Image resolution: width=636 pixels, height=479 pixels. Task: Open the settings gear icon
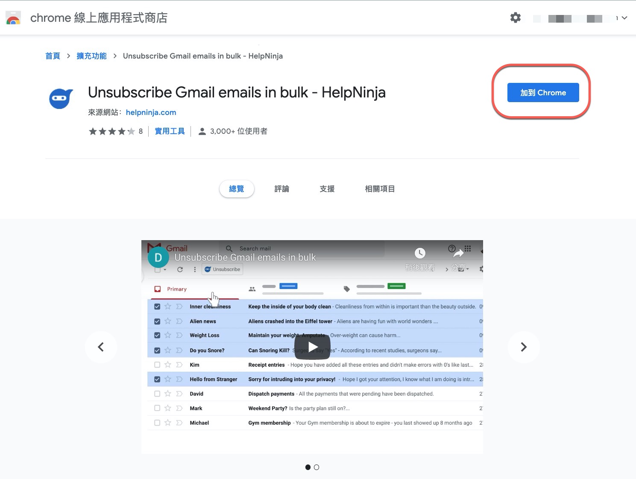click(x=516, y=18)
